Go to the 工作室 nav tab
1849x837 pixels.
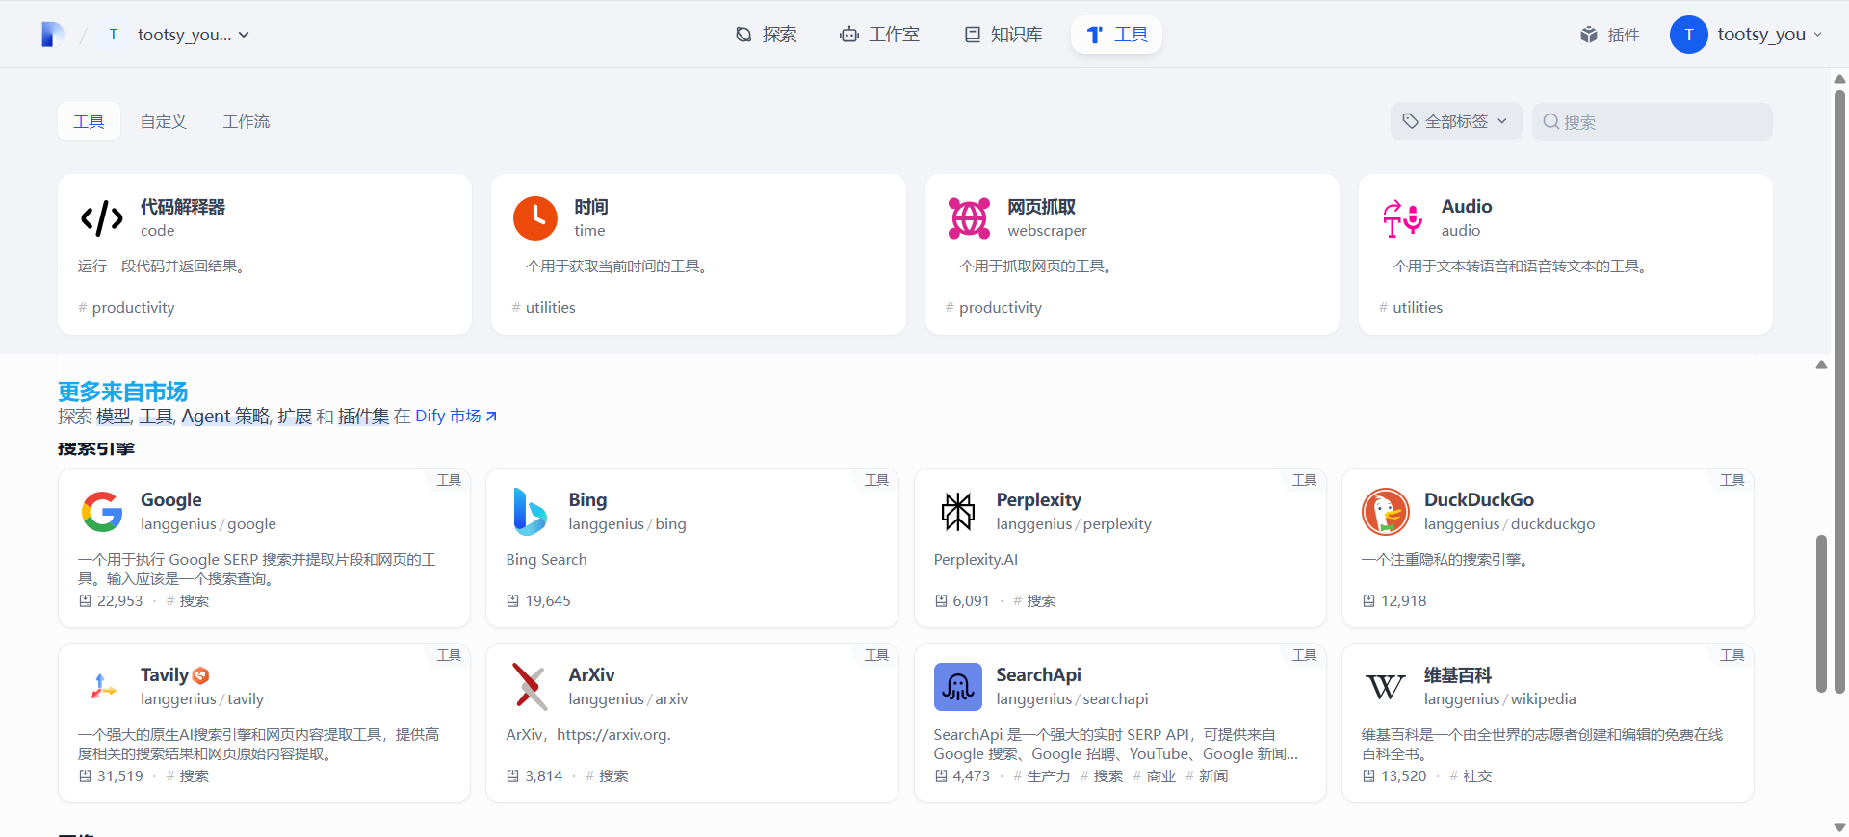coord(879,35)
